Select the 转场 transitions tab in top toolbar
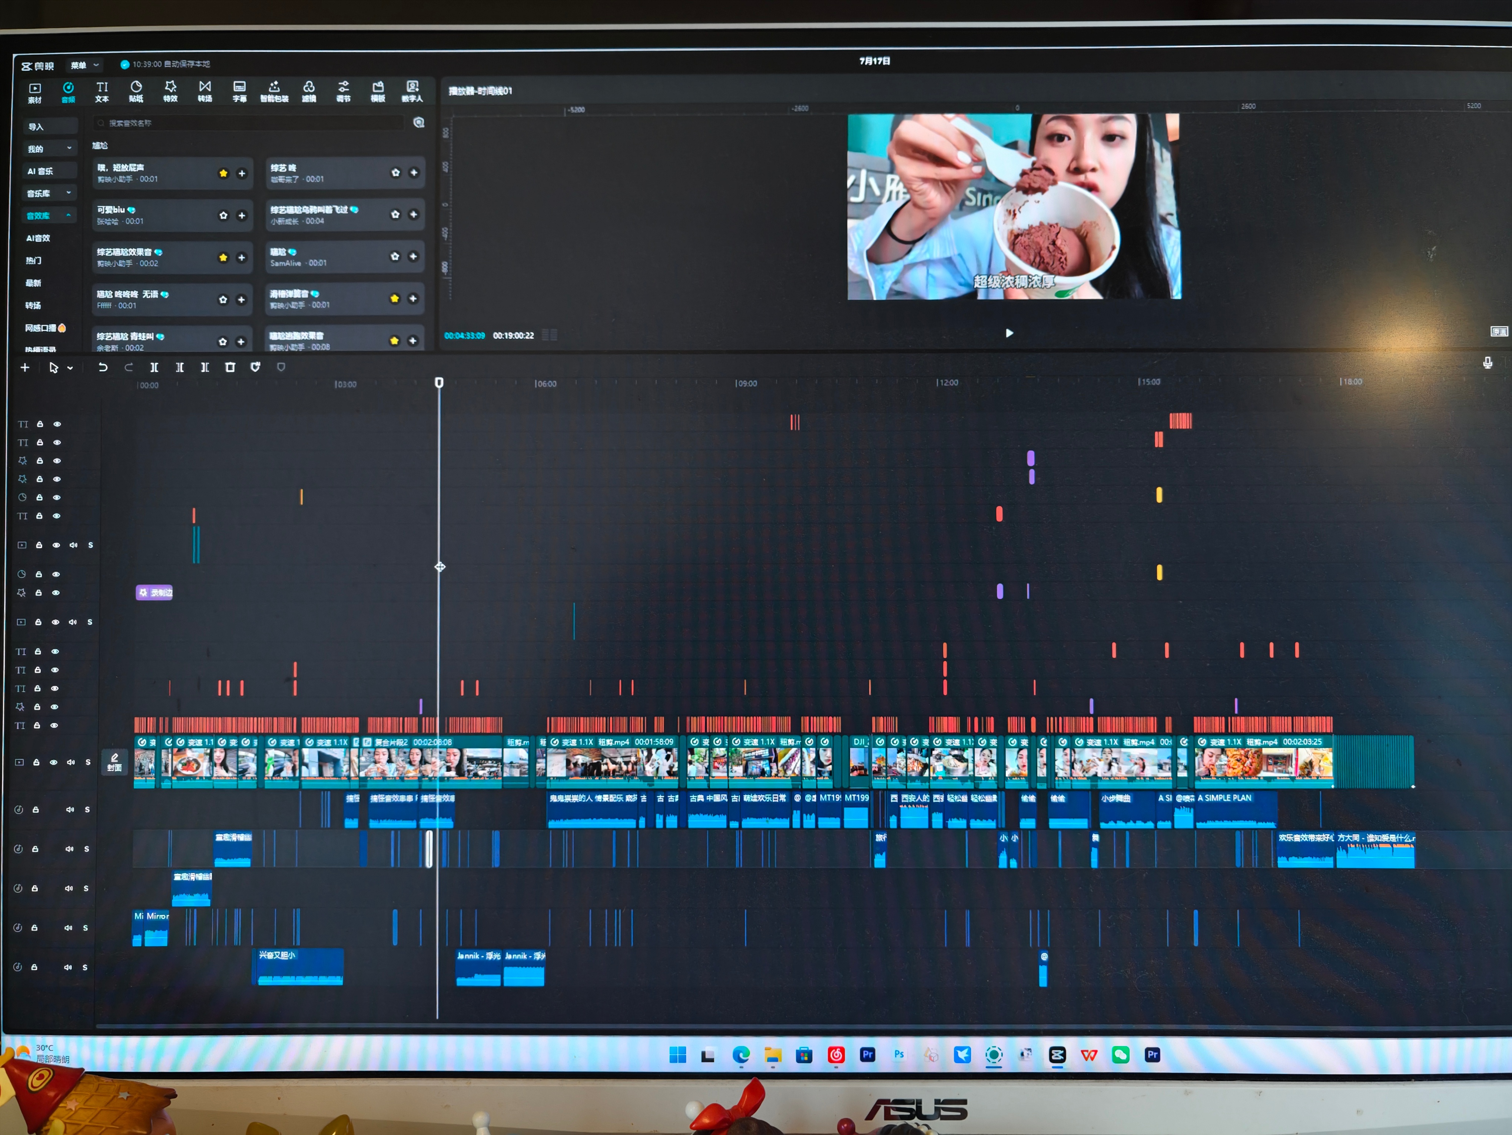 pyautogui.click(x=205, y=91)
